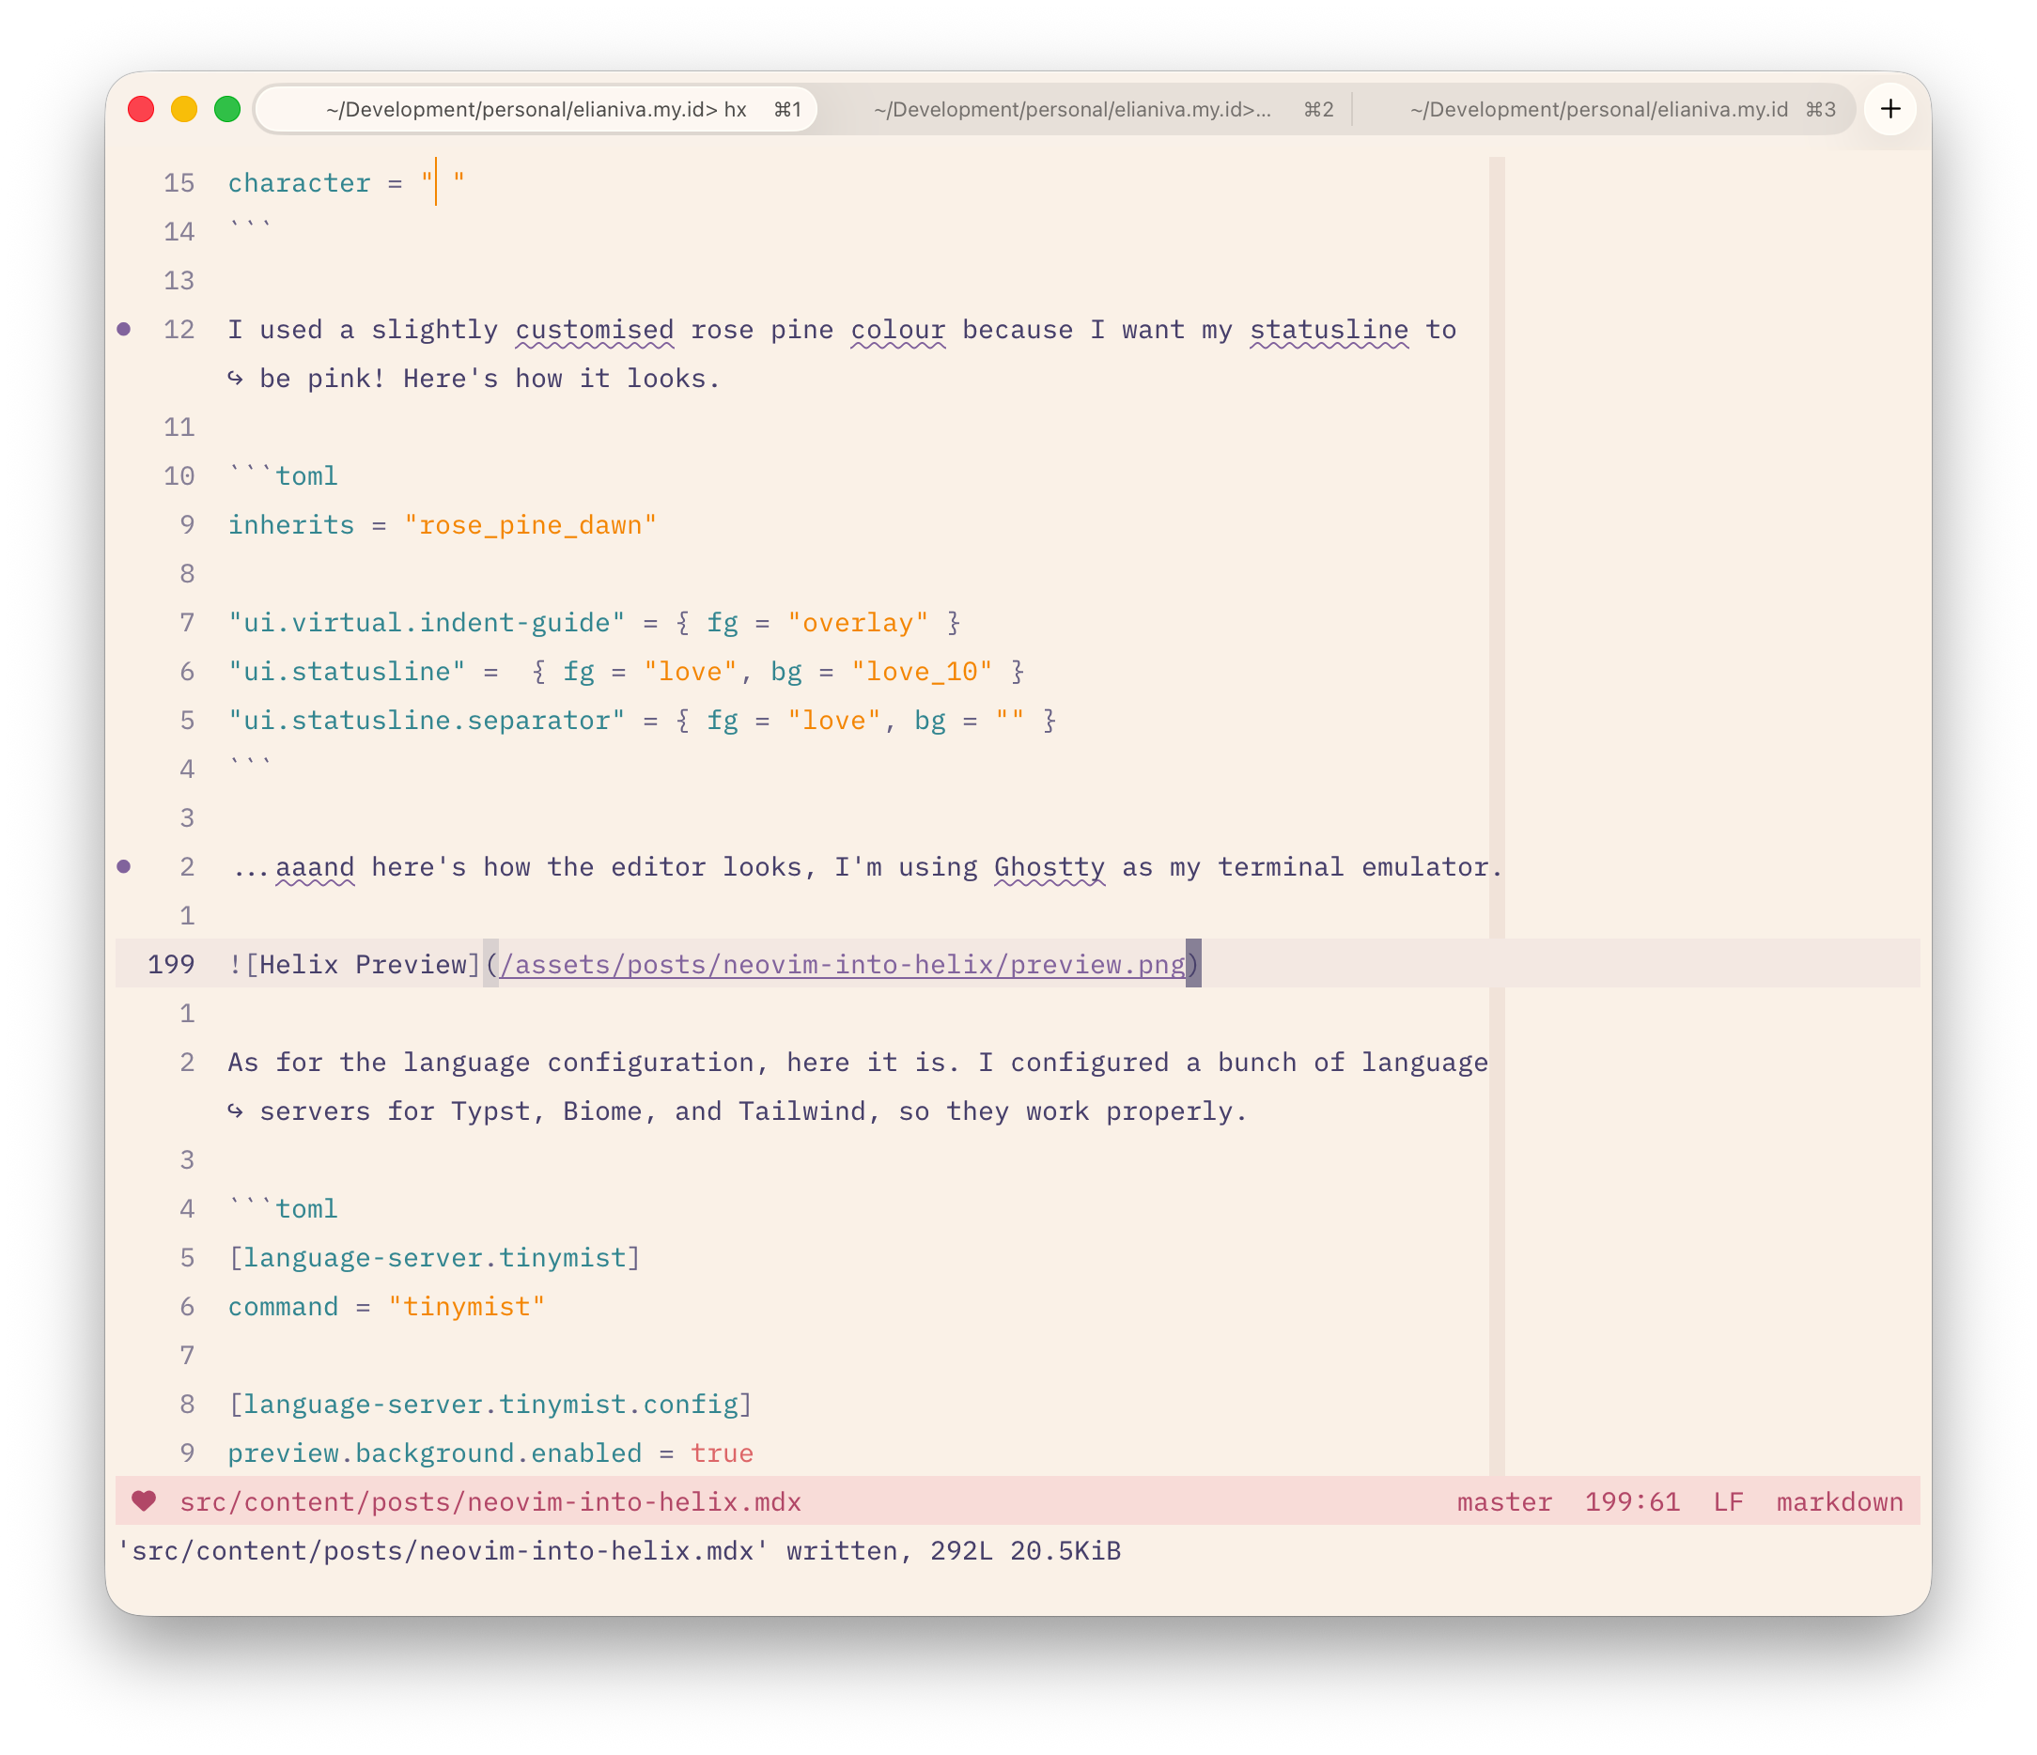The height and width of the screenshot is (1755, 2037).
Task: Click the new tab plus button
Action: tap(1889, 109)
